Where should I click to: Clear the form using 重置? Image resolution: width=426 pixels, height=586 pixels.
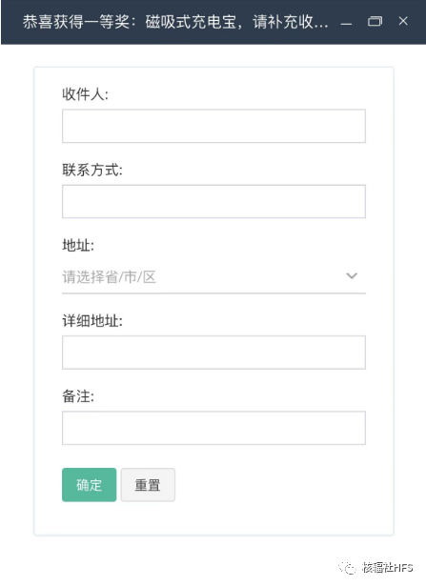coord(148,485)
